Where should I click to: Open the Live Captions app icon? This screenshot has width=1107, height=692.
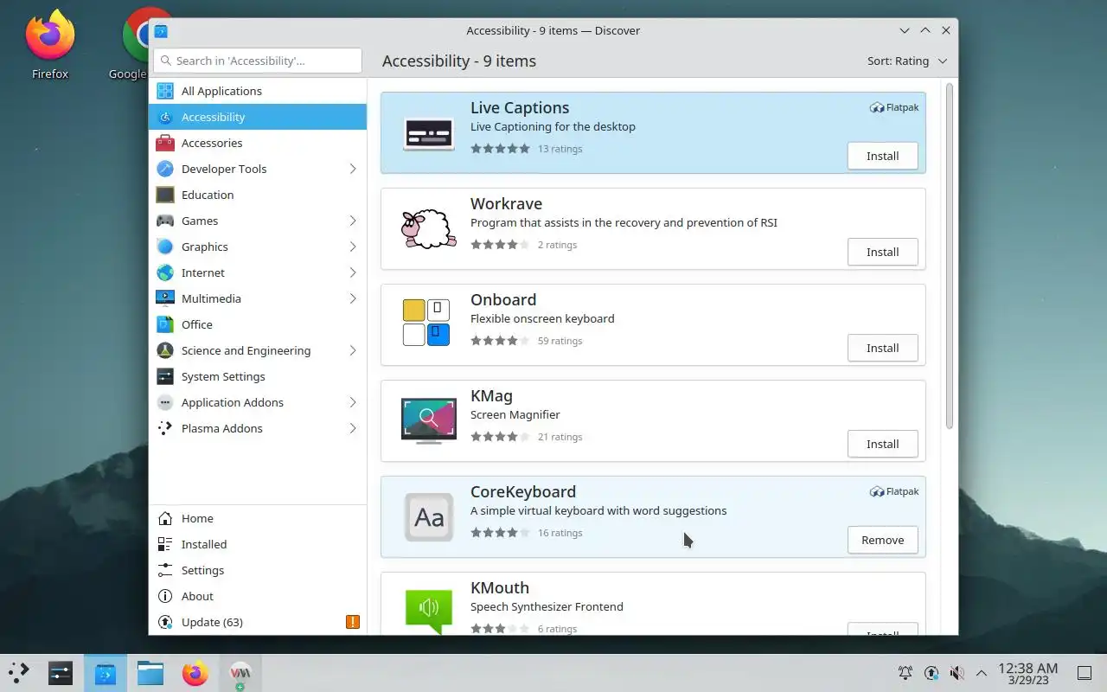429,133
